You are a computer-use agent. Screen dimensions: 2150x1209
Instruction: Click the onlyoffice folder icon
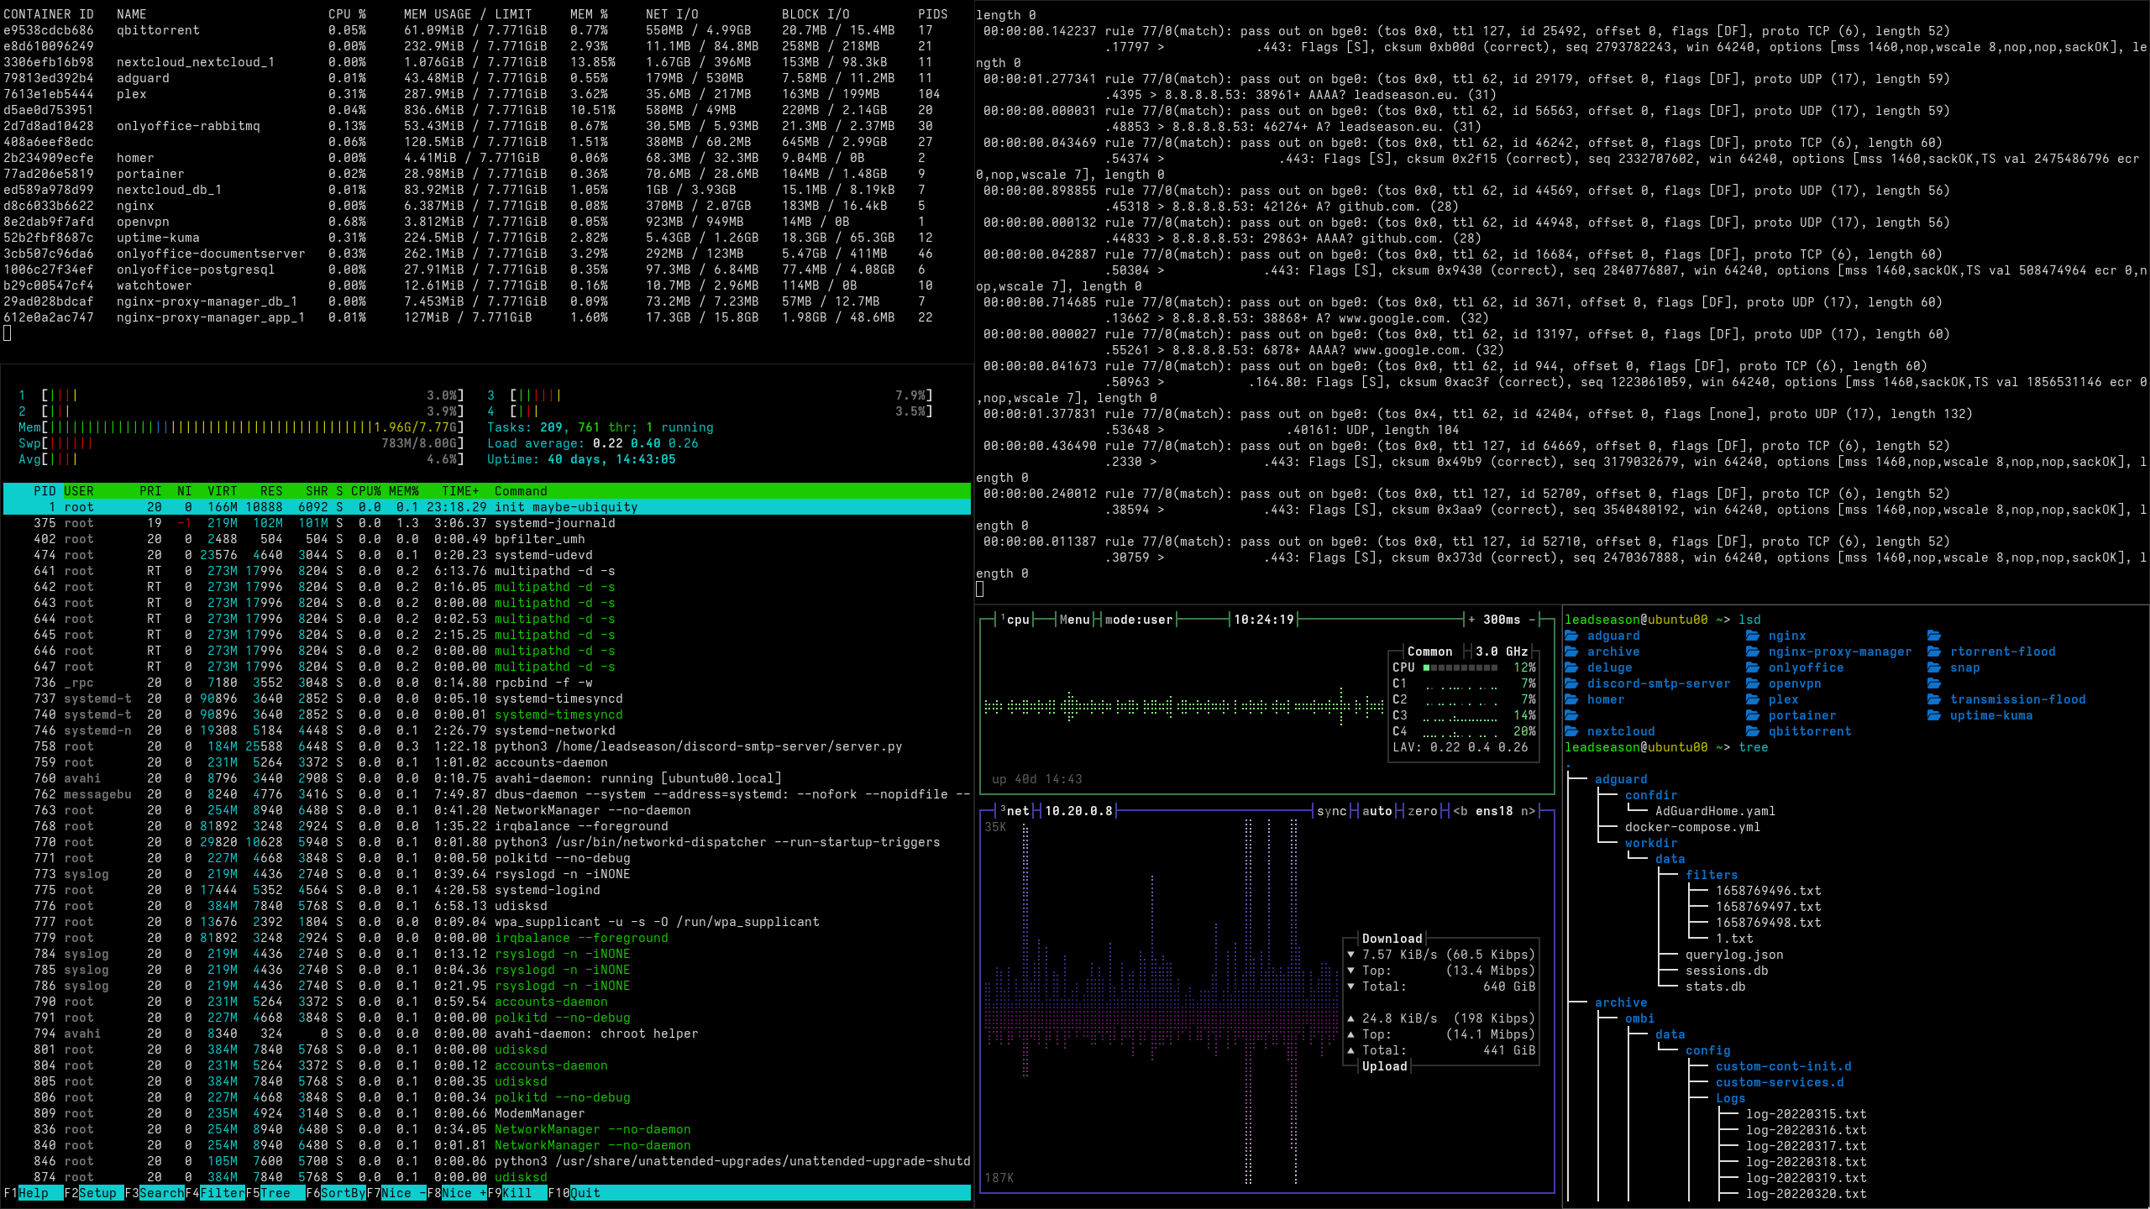tap(1753, 667)
